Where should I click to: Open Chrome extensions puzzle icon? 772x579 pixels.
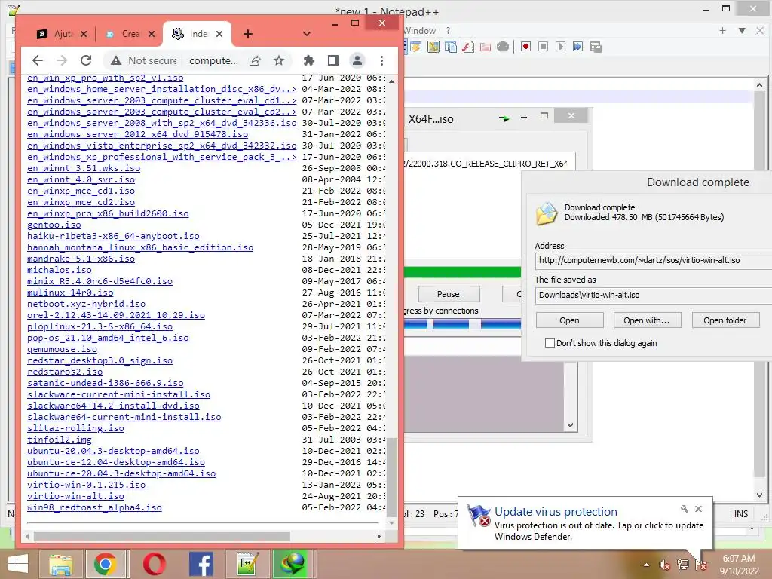coord(308,60)
